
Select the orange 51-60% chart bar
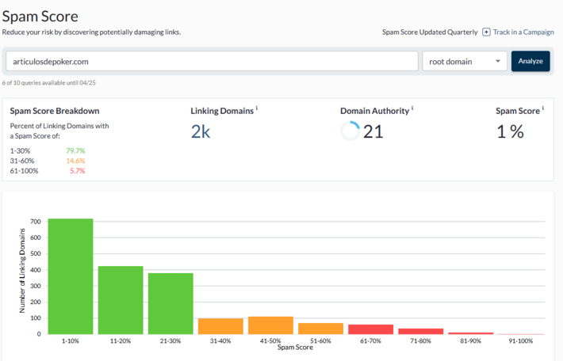click(320, 329)
